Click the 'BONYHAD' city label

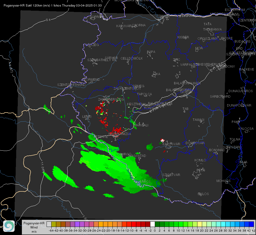coord(217,150)
